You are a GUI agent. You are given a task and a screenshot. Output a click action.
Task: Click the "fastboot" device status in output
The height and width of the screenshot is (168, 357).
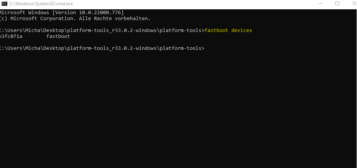58,36
